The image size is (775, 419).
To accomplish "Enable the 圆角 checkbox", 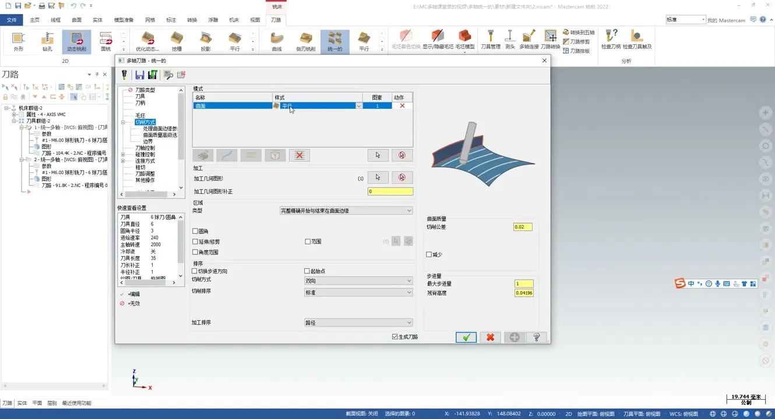I will [x=195, y=232].
